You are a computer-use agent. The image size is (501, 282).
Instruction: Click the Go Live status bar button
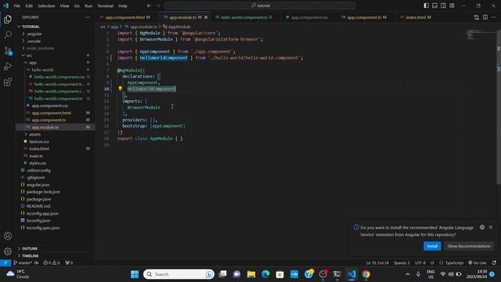(478, 263)
